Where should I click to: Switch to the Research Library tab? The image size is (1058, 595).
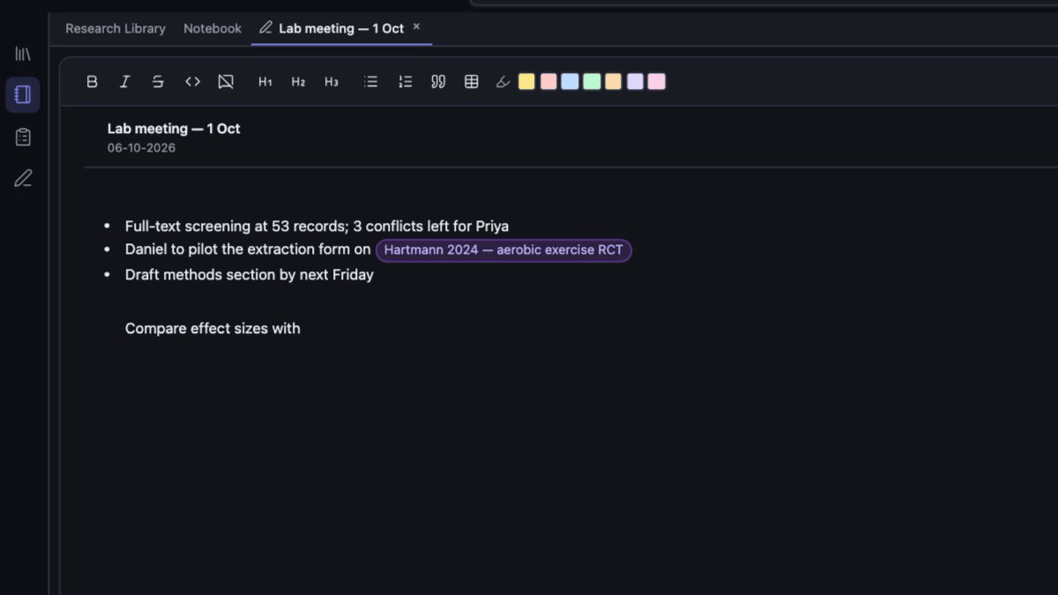pyautogui.click(x=115, y=28)
